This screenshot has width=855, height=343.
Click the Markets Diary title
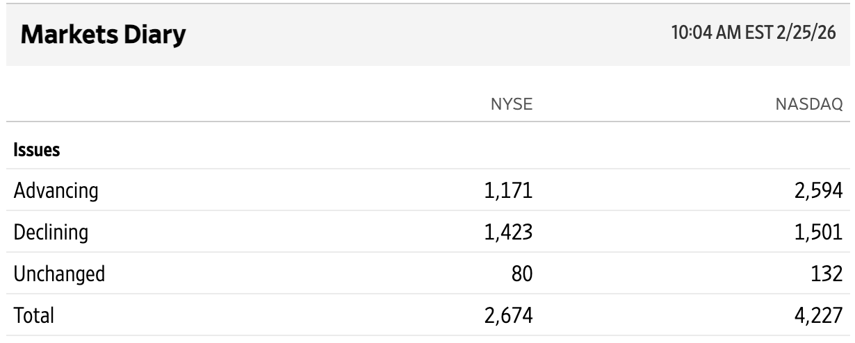tap(103, 35)
